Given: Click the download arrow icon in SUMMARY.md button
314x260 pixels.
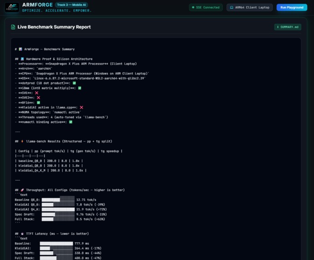Looking at the screenshot, I should (278, 27).
